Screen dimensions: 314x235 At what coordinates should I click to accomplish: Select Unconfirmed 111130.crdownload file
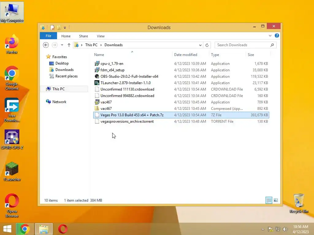(181, 89)
